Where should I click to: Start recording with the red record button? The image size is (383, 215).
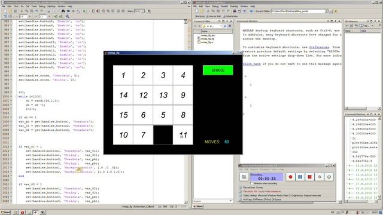coord(290,177)
